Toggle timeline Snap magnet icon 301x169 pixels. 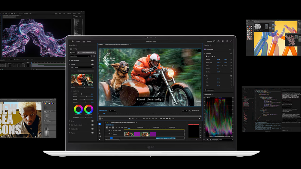coord(110,127)
